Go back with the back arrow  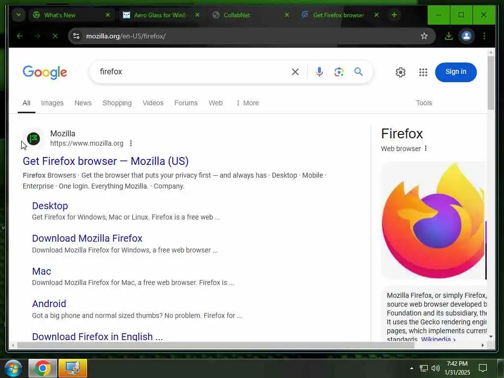coord(20,36)
